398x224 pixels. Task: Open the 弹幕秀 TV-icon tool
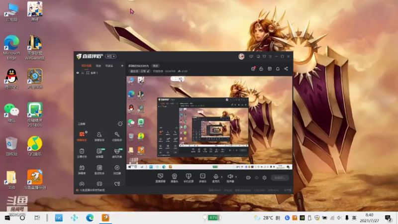82,170
